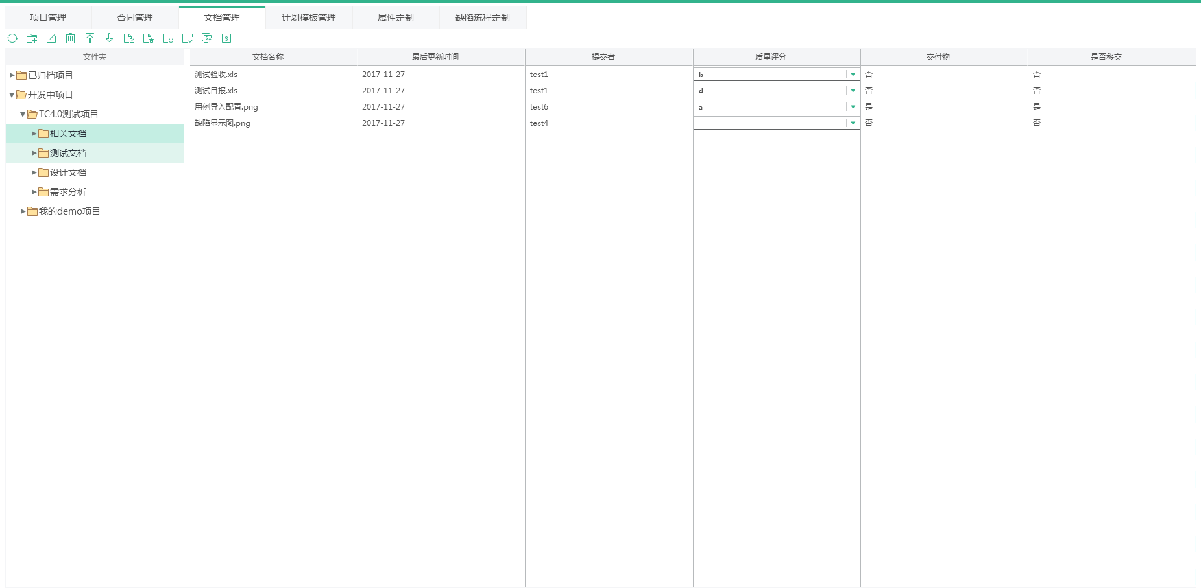Click the folder icon of TC4.0测试项目
This screenshot has width=1201, height=588.
click(32, 114)
